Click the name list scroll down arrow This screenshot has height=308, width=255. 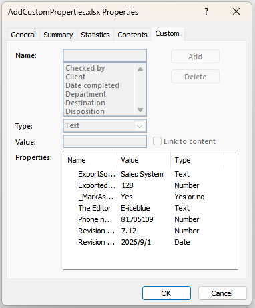[140, 110]
